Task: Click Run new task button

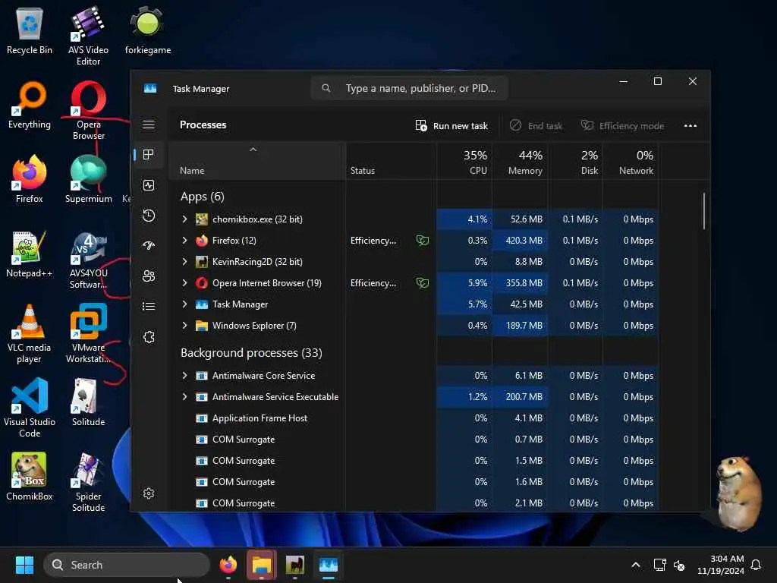Action: (451, 126)
